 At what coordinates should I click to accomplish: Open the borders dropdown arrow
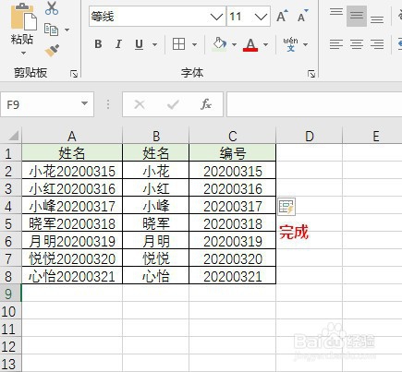[x=194, y=45]
